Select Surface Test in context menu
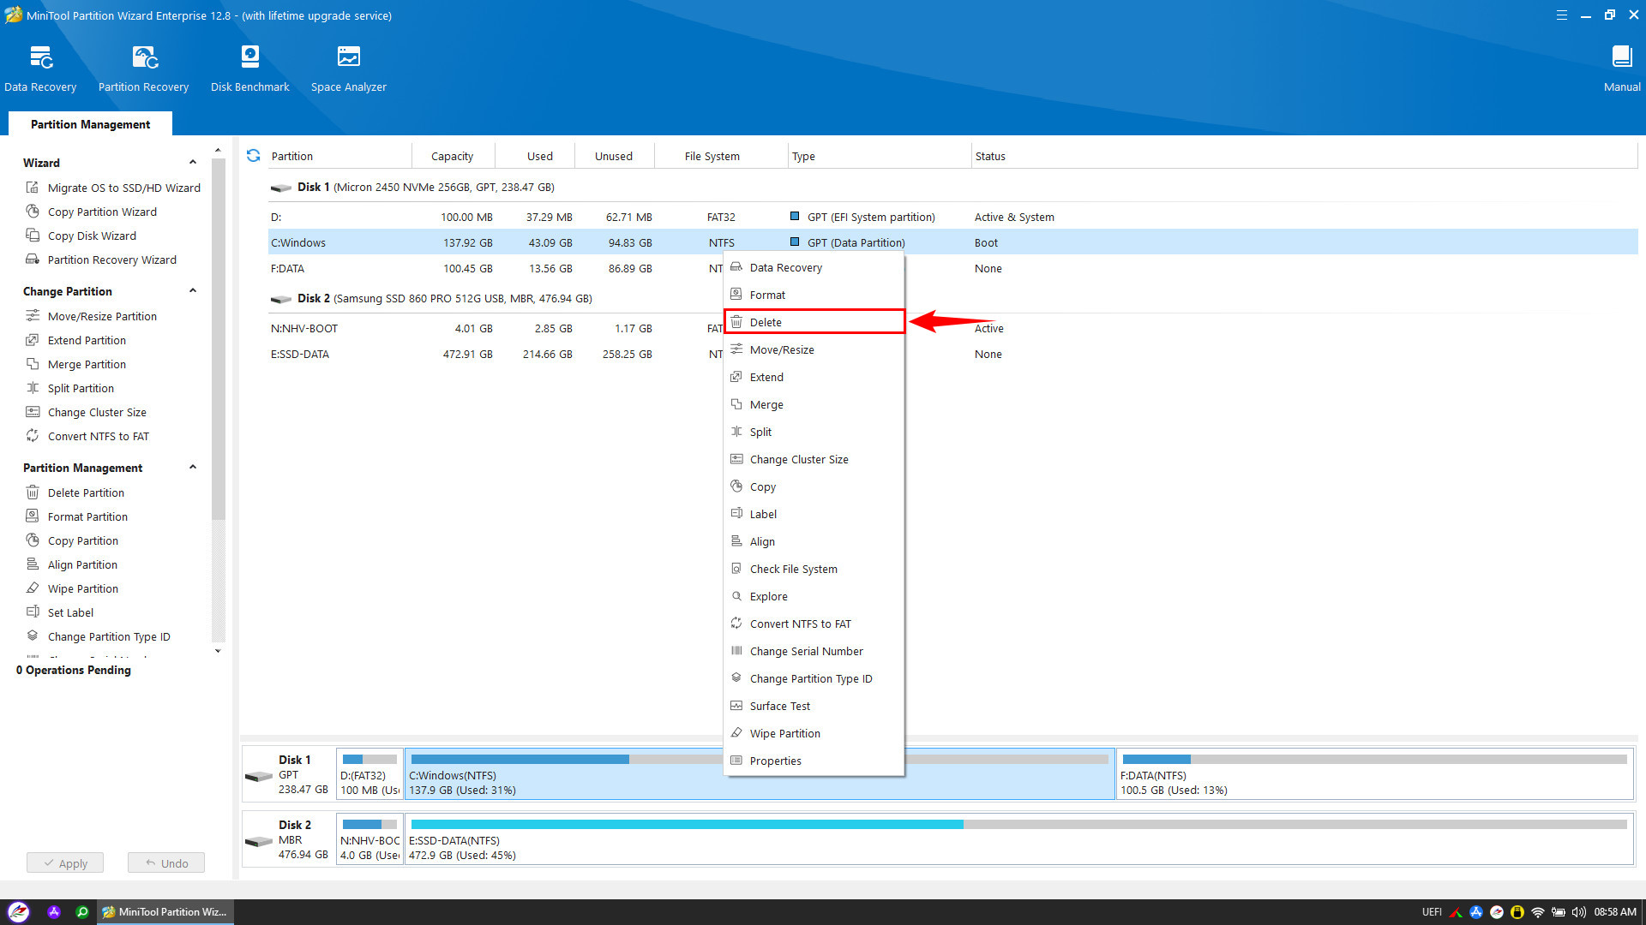This screenshot has height=925, width=1646. pos(779,706)
